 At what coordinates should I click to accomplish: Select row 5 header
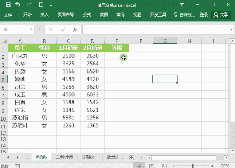tap(4, 79)
